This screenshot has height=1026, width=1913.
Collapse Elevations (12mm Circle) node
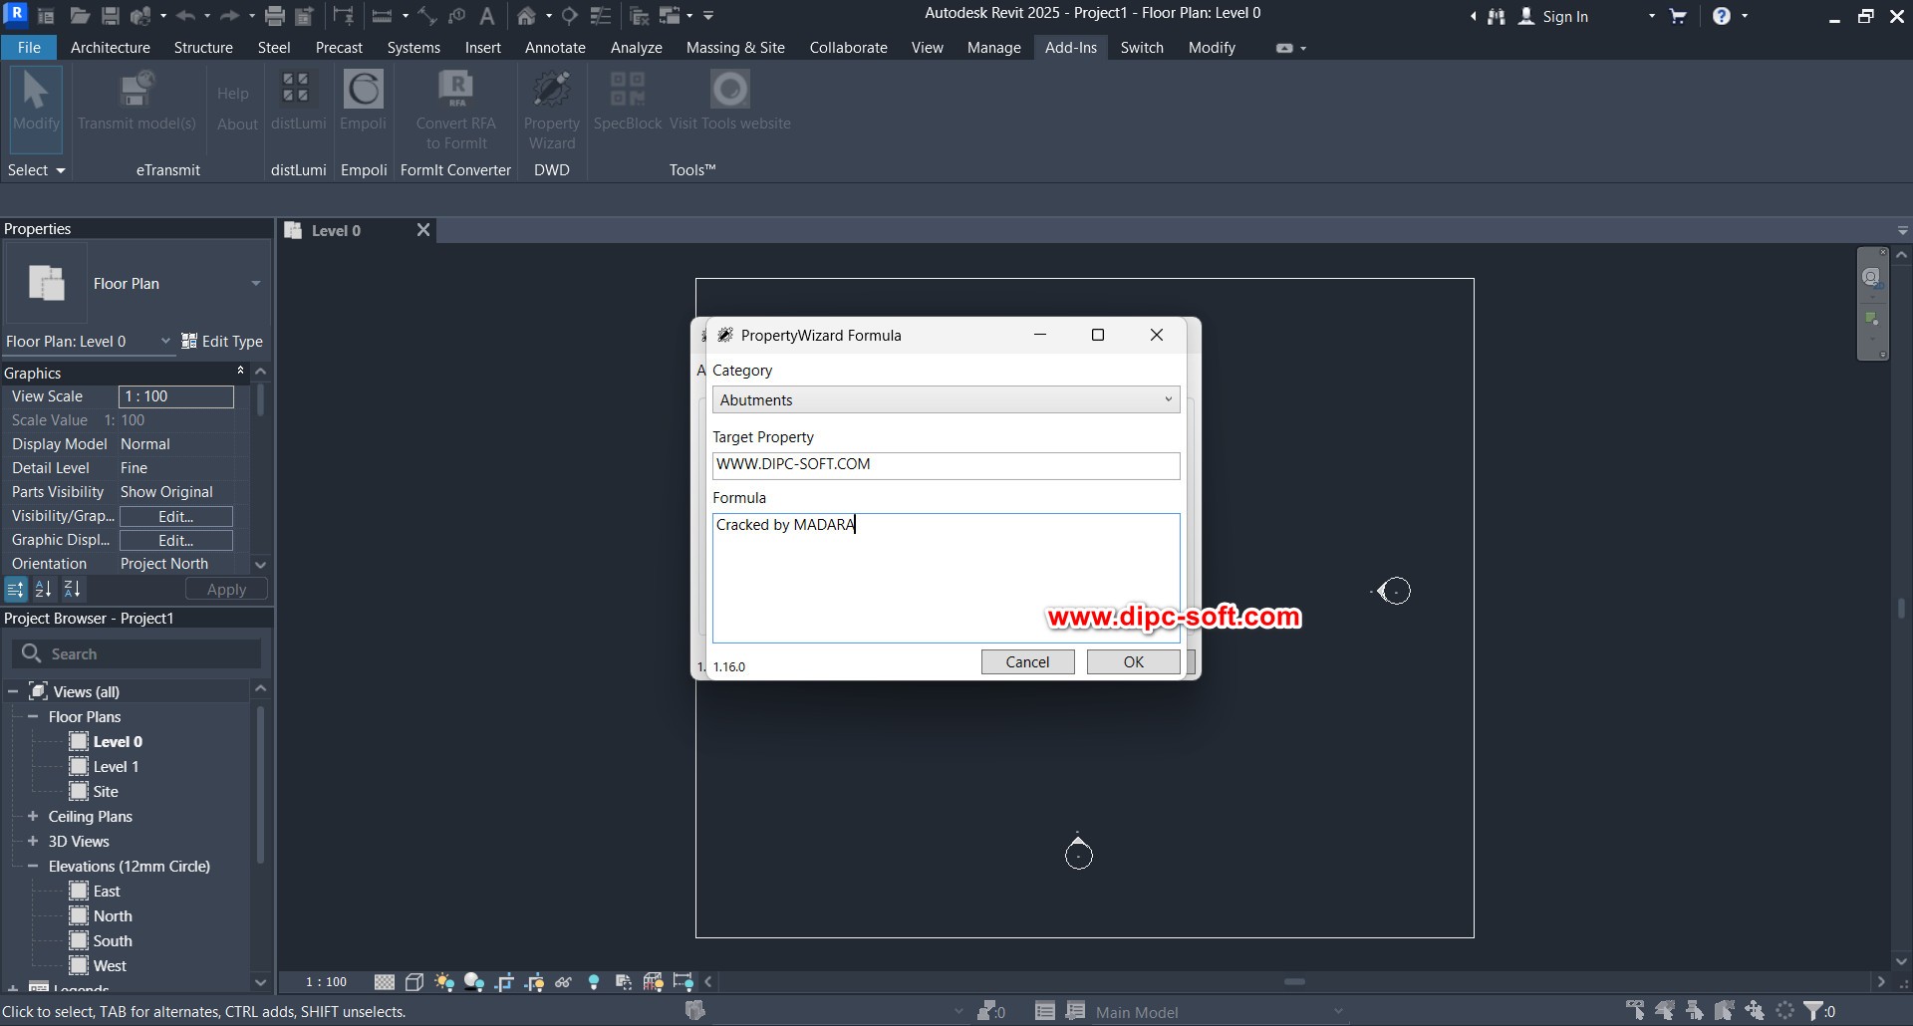click(x=33, y=866)
